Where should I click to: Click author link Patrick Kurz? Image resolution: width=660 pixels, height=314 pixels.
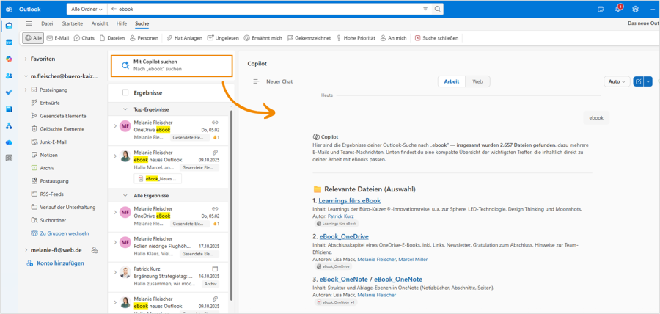340,216
